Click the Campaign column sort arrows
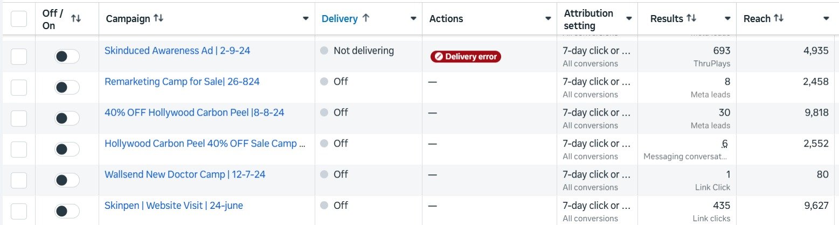Screen dimensions: 839x225 [158, 18]
